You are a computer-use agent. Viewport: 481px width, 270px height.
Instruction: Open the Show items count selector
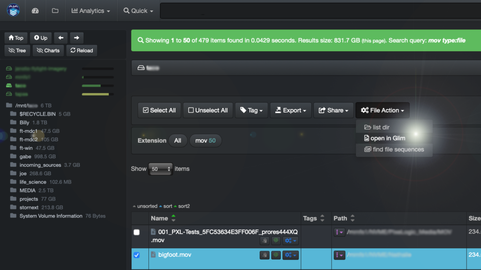coord(161,169)
